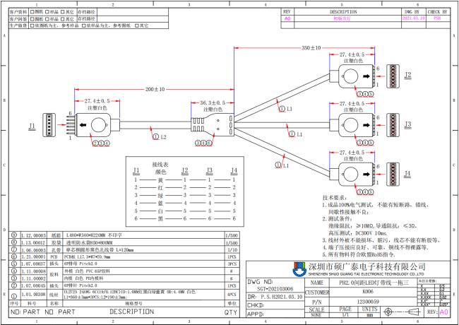The height and width of the screenshot is (325, 459).
Task: Click the part number 12300059
Action: tap(349, 301)
